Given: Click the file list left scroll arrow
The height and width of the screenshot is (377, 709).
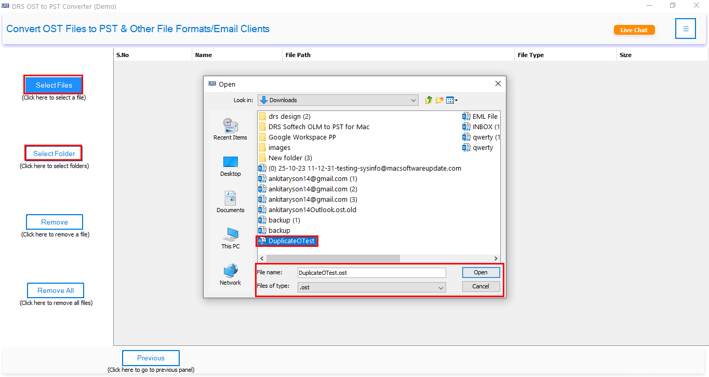Looking at the screenshot, I should click(262, 258).
